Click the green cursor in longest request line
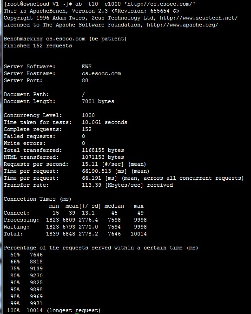Screen dimensions: 251x314 [x=77, y=313]
